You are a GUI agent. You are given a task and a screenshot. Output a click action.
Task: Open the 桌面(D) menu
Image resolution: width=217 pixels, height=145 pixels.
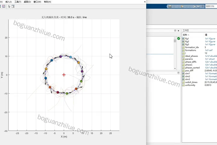27,2
